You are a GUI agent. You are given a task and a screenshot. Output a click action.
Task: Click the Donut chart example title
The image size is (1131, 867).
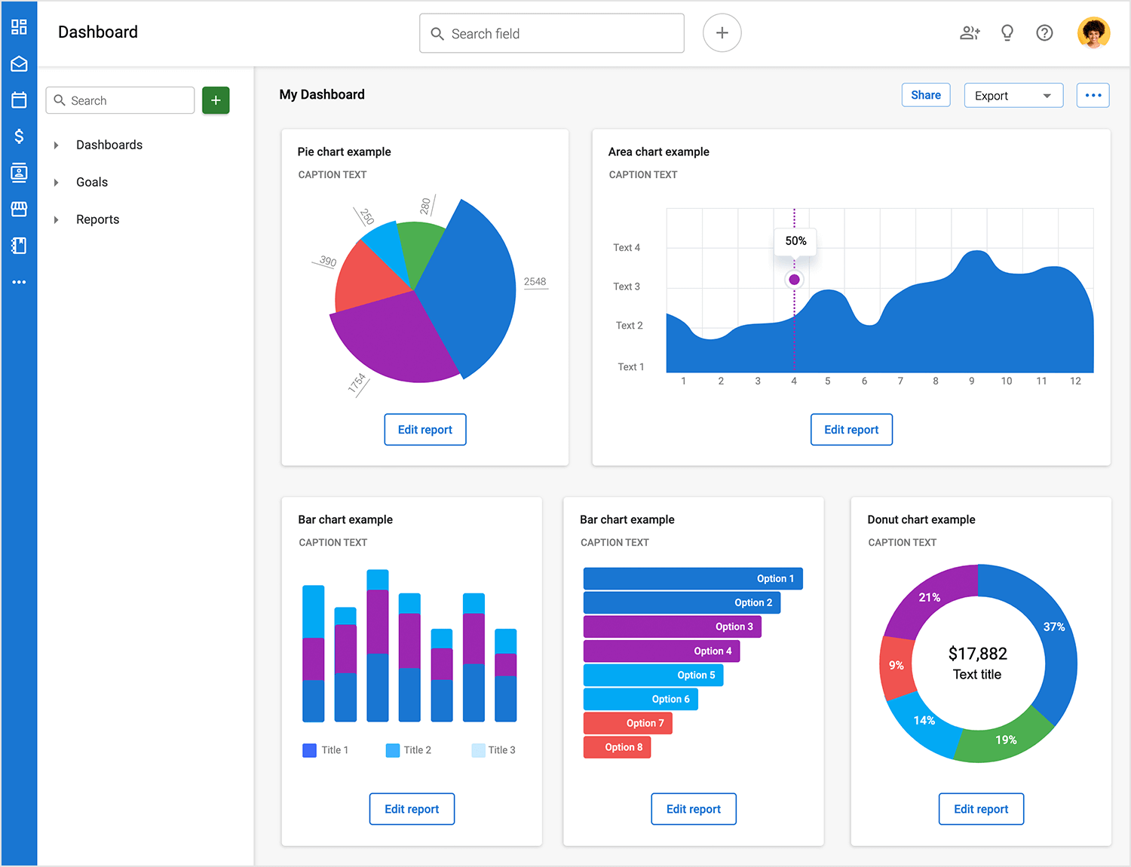[921, 519]
